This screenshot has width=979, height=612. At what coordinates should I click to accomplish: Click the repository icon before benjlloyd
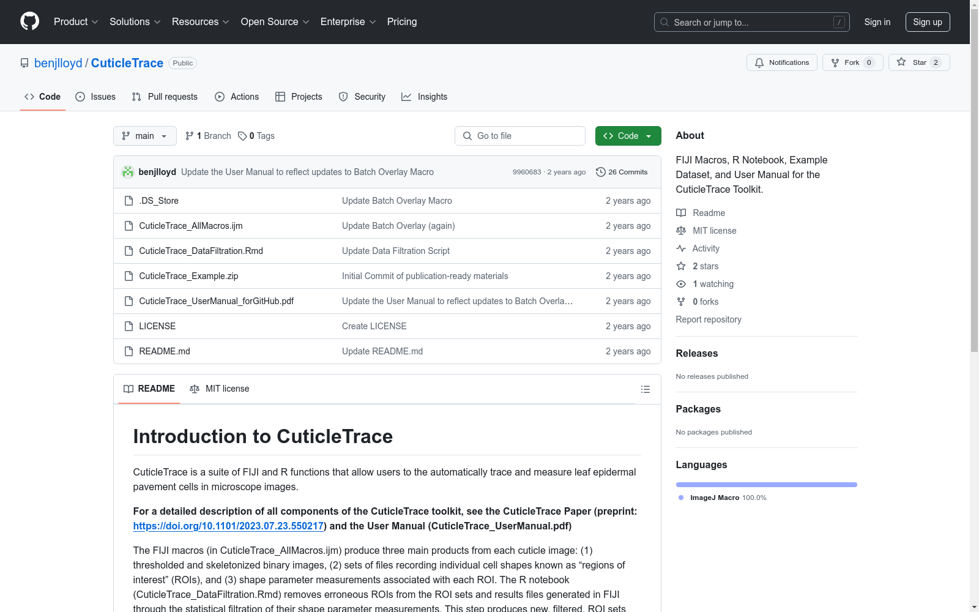pos(24,63)
